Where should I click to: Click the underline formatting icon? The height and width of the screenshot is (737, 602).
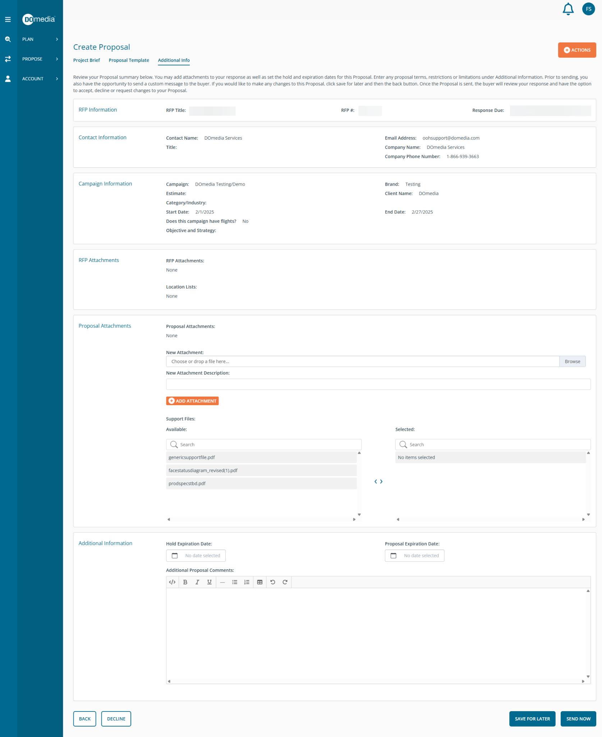point(209,582)
